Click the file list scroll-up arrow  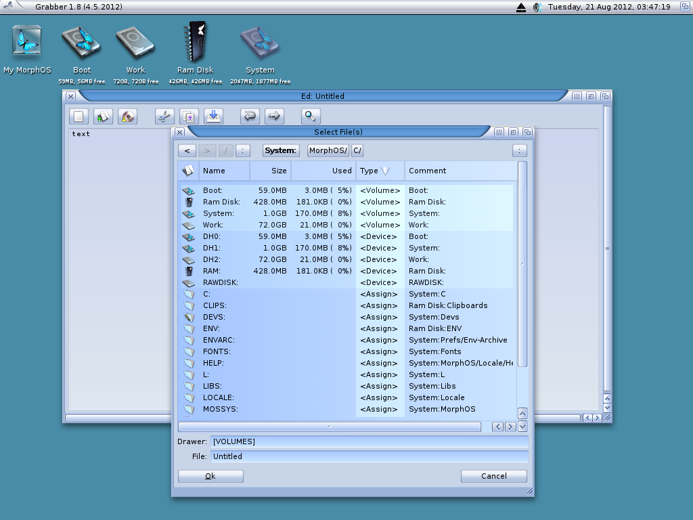[x=522, y=414]
